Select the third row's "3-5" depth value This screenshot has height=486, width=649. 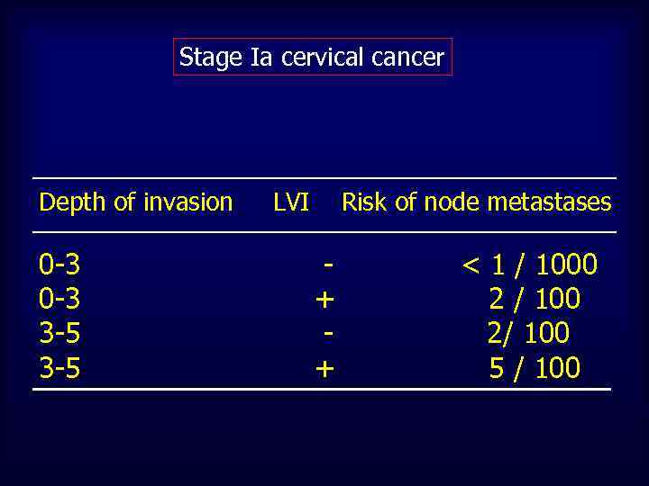59,333
